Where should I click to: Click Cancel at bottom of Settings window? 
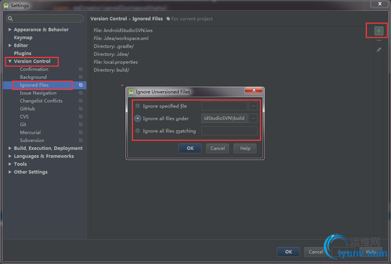[x=315, y=252]
